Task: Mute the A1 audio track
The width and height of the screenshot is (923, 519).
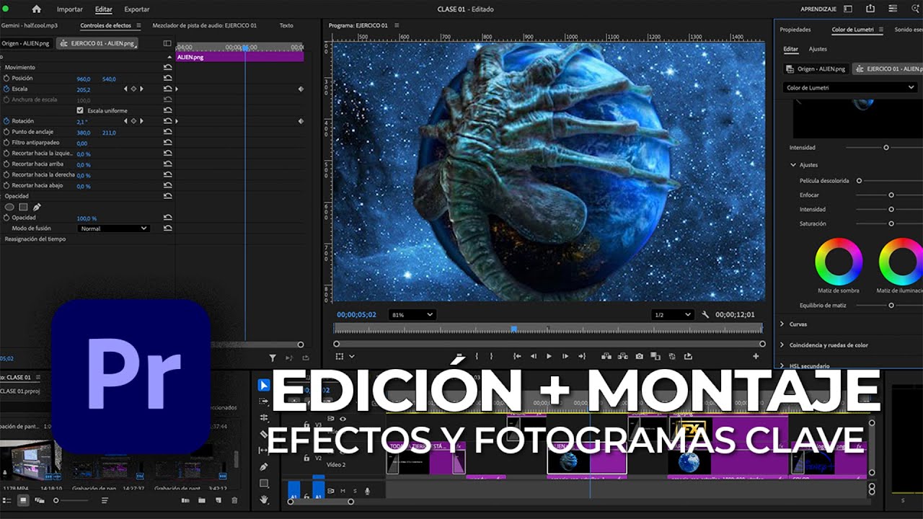Action: (x=343, y=491)
